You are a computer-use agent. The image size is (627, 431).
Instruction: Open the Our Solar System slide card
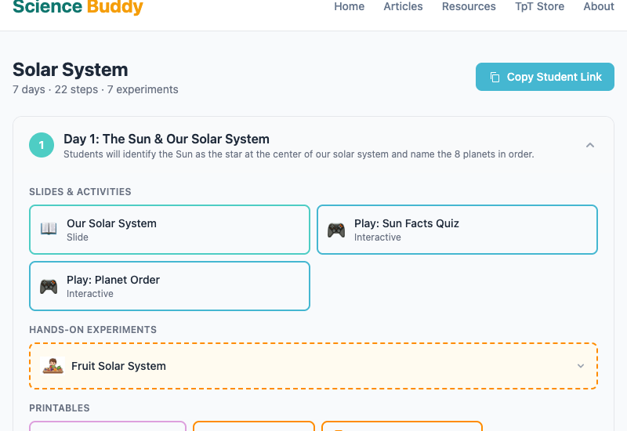pyautogui.click(x=169, y=230)
